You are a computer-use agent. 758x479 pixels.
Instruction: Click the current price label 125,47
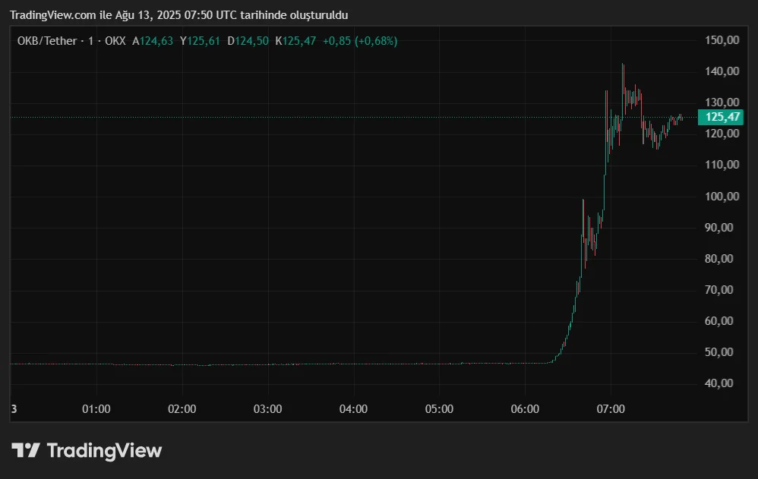click(721, 117)
